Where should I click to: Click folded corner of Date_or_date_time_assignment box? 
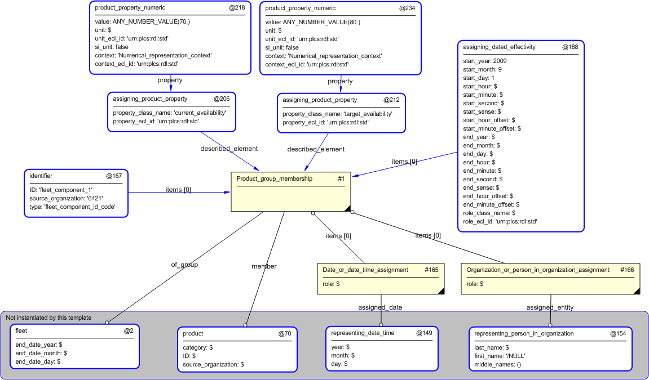click(x=442, y=291)
